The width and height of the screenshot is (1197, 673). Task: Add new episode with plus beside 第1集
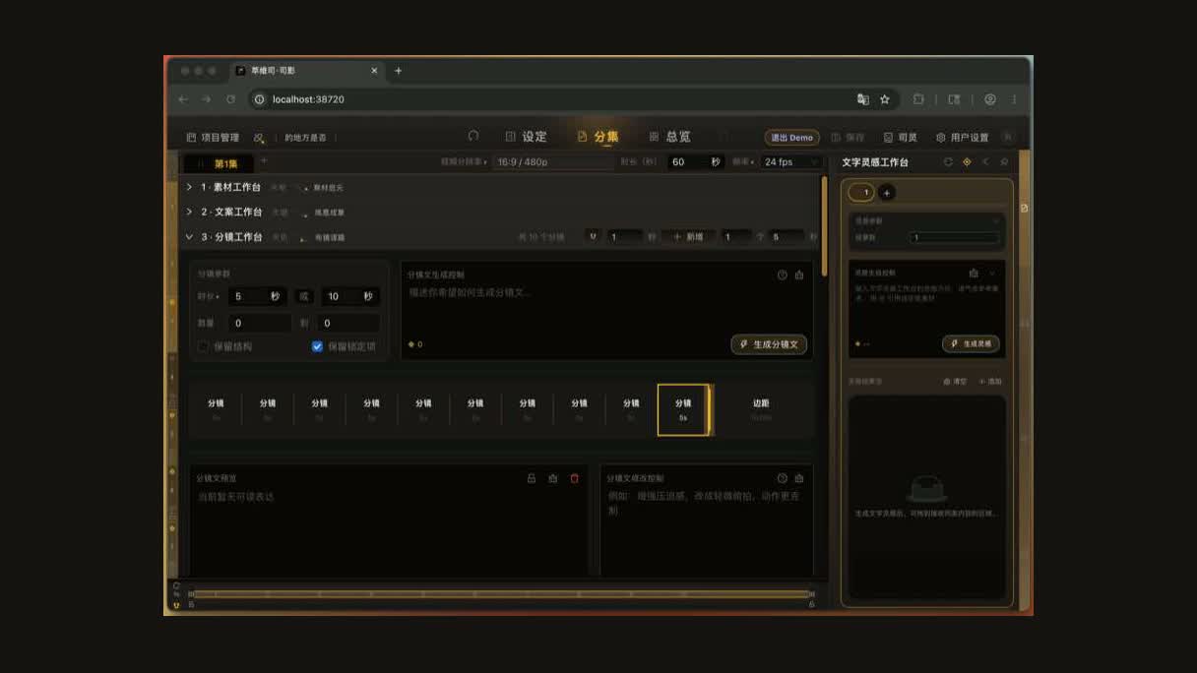[x=264, y=161]
